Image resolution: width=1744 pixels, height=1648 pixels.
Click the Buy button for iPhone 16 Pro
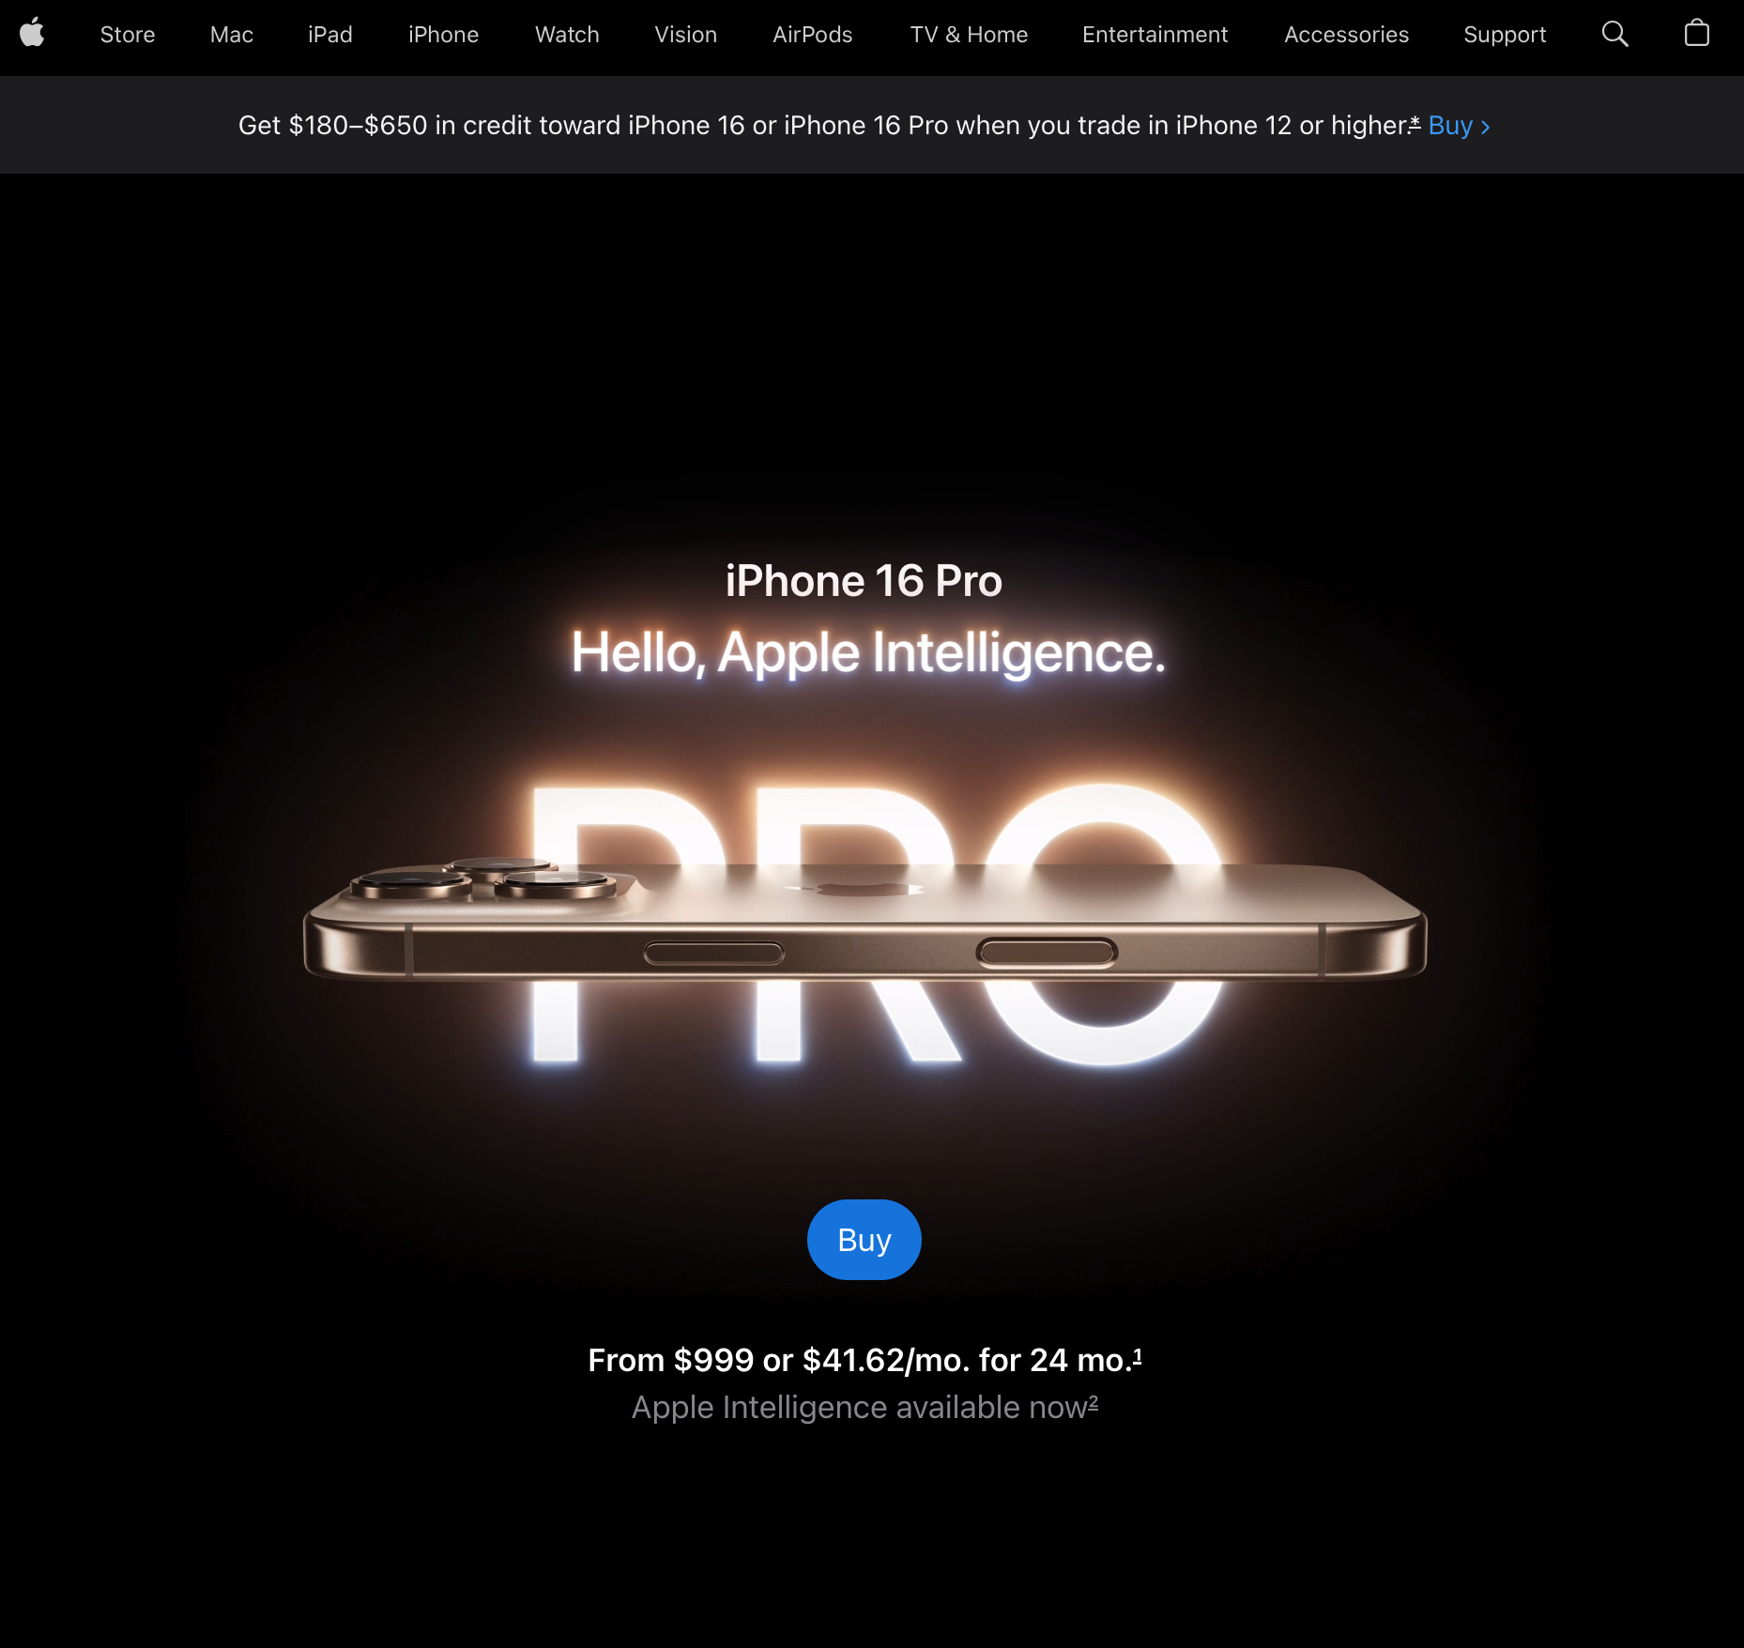pos(864,1239)
